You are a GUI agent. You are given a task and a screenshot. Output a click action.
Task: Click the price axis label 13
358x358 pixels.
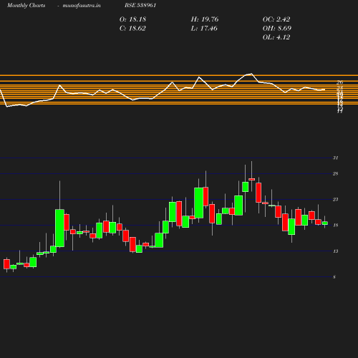pyautogui.click(x=335, y=251)
